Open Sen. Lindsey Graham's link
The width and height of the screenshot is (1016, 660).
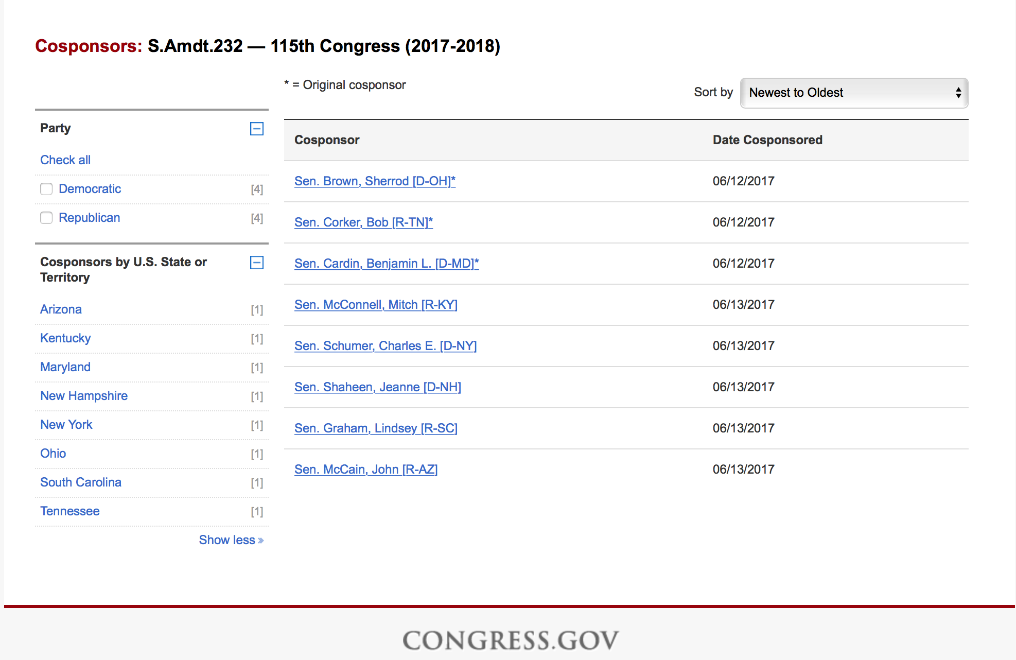click(376, 428)
